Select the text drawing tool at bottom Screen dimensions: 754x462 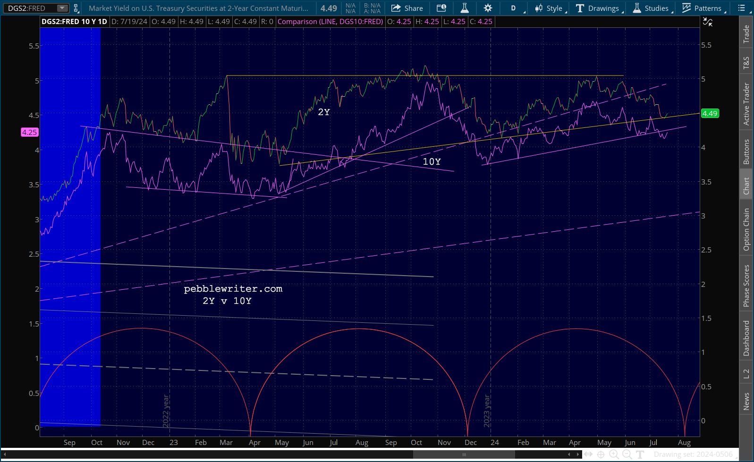(640, 454)
